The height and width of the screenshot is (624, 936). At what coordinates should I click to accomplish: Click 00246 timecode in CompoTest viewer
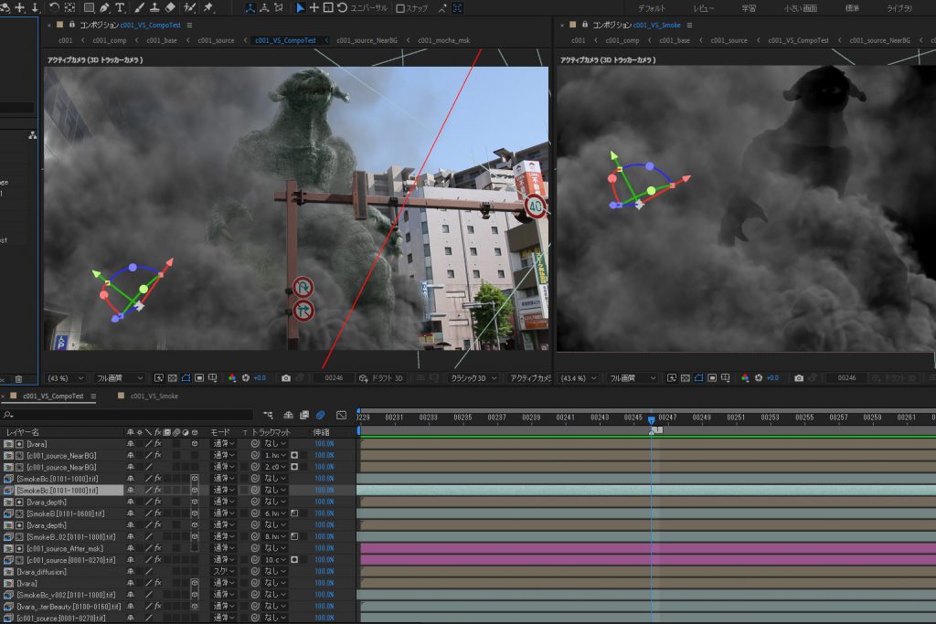334,378
